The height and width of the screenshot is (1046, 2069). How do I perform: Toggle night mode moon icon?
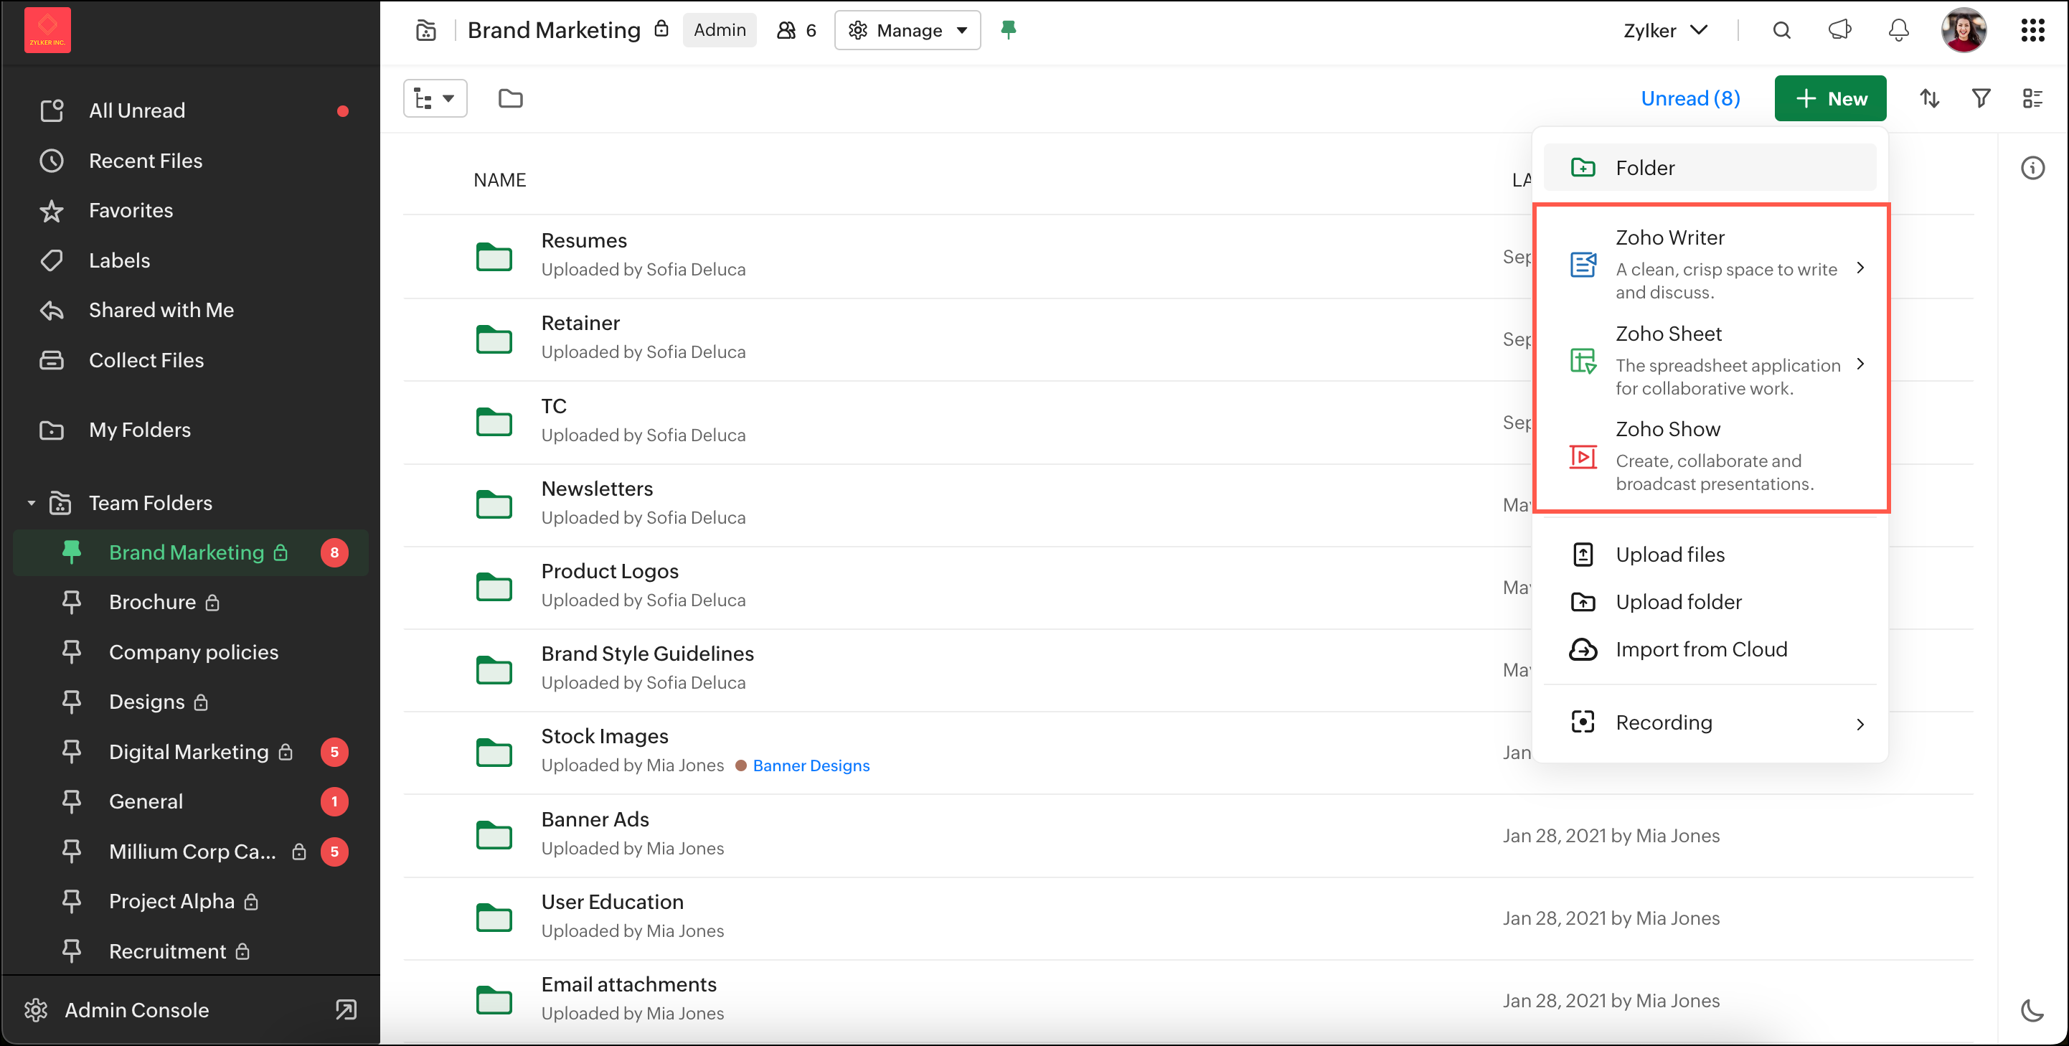tap(2033, 1011)
